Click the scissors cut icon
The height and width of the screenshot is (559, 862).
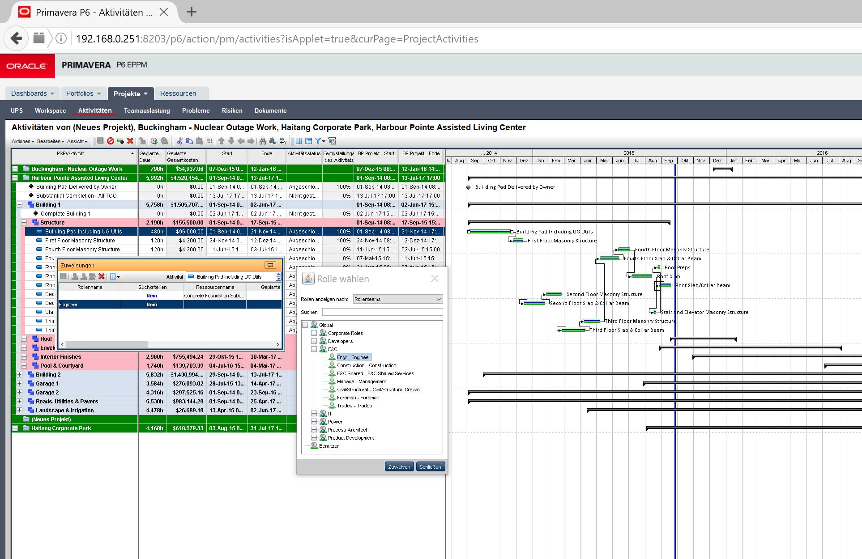point(179,141)
